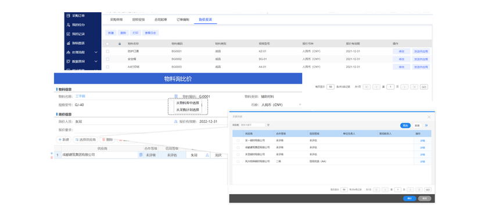Click 删除 button in the supplier grid toolbar
The height and width of the screenshot is (211, 481).
click(x=107, y=140)
